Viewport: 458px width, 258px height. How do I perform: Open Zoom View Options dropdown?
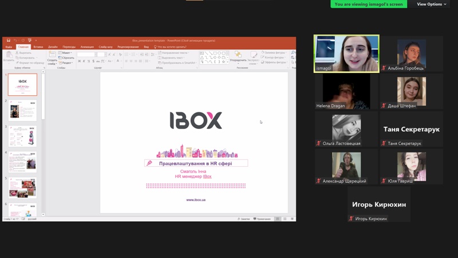coord(432,4)
